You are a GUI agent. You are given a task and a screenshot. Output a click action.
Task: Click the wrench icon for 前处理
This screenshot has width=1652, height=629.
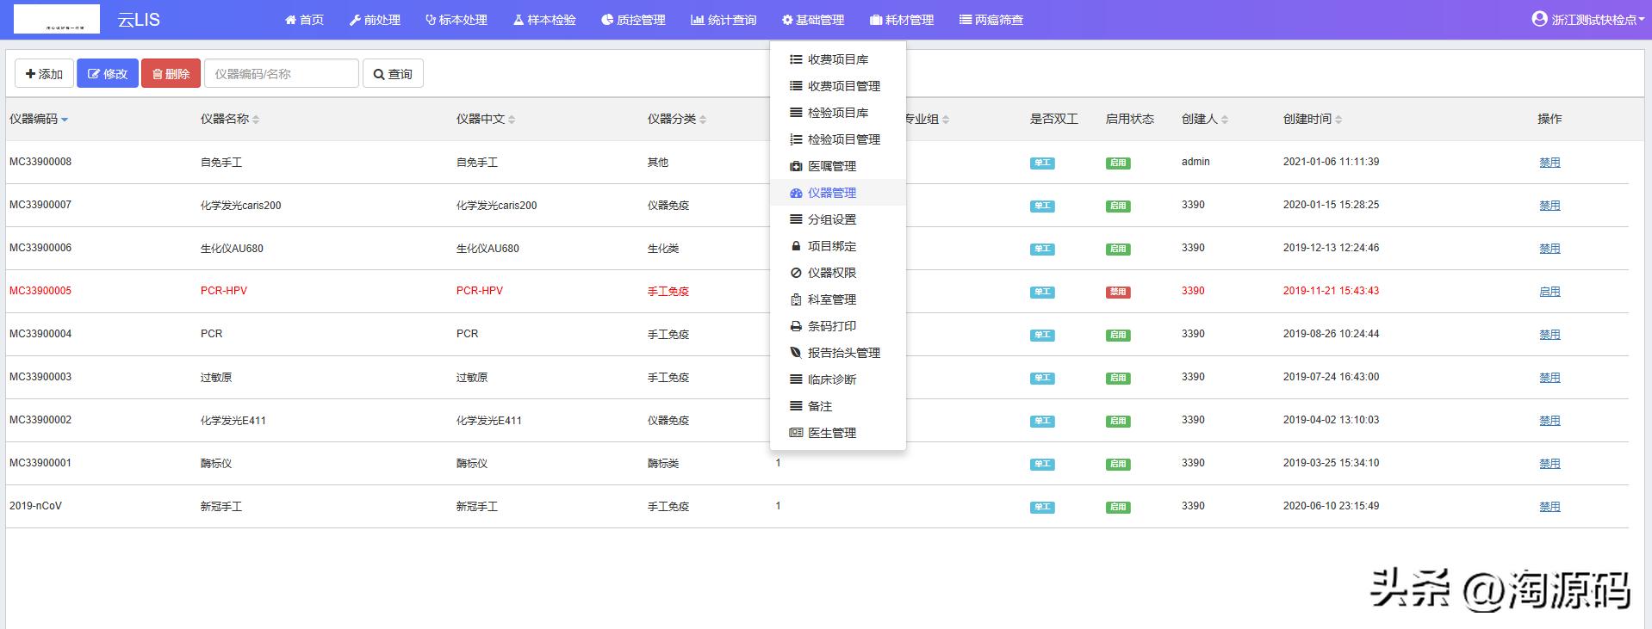355,20
